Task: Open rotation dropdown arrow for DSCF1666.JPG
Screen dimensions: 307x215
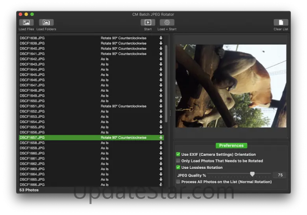Action: tap(161, 184)
